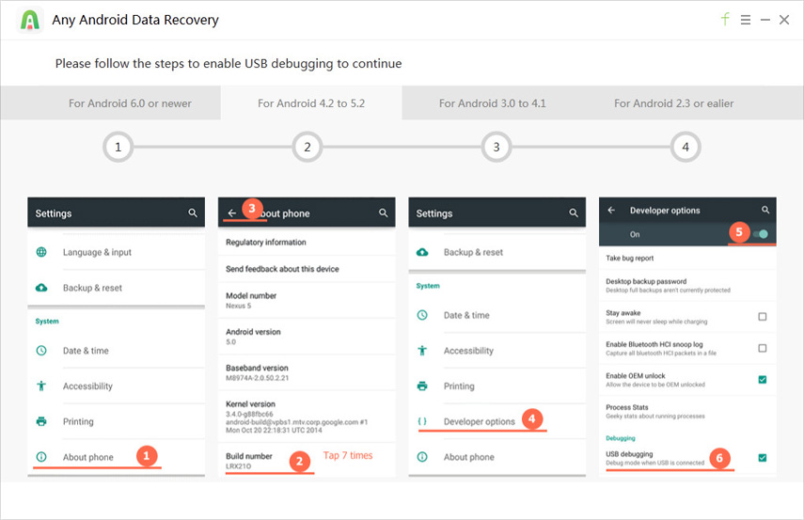Click Date & time text in first panel

pos(86,351)
